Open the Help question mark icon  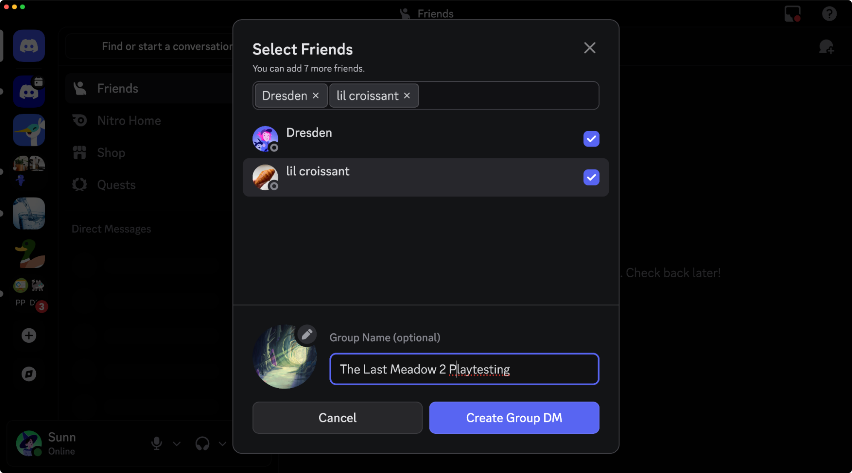tap(829, 13)
